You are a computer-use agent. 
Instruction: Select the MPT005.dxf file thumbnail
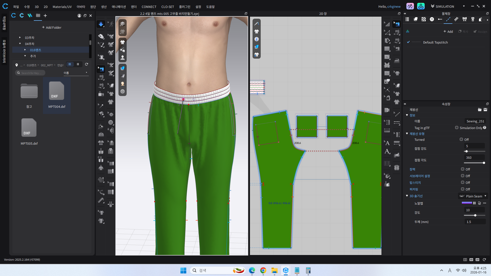[x=29, y=128]
